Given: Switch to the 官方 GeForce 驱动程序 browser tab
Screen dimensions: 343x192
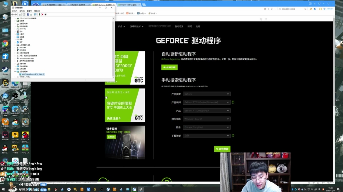Looking at the screenshot, I should (x=103, y=5).
